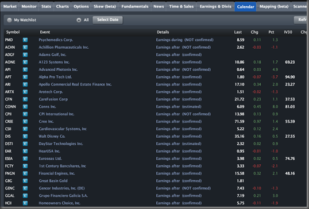Click the E icon beside GGAL
This screenshot has height=209, width=309.
(25, 196)
